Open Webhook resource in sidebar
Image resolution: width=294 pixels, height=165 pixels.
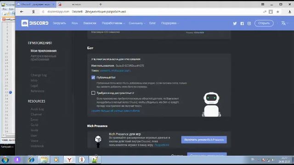click(37, 146)
